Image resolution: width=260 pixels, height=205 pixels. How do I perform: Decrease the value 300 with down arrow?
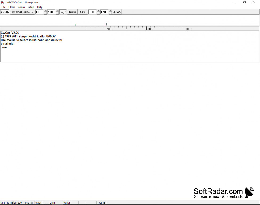click(57, 13)
